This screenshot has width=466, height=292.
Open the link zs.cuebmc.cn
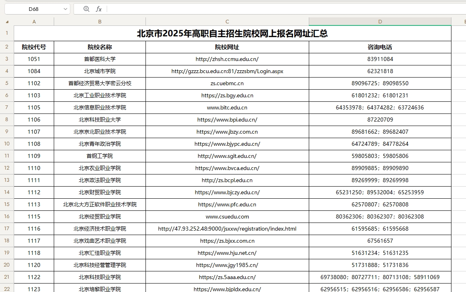pyautogui.click(x=227, y=83)
